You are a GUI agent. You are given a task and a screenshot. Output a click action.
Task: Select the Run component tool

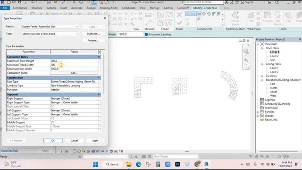click(x=191, y=14)
